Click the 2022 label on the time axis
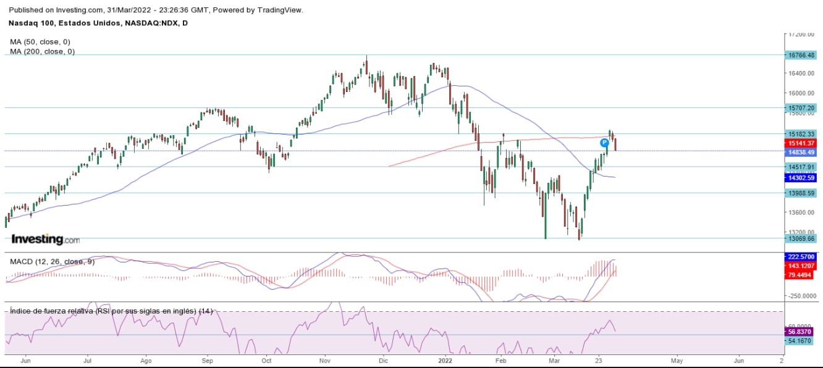 (x=445, y=359)
